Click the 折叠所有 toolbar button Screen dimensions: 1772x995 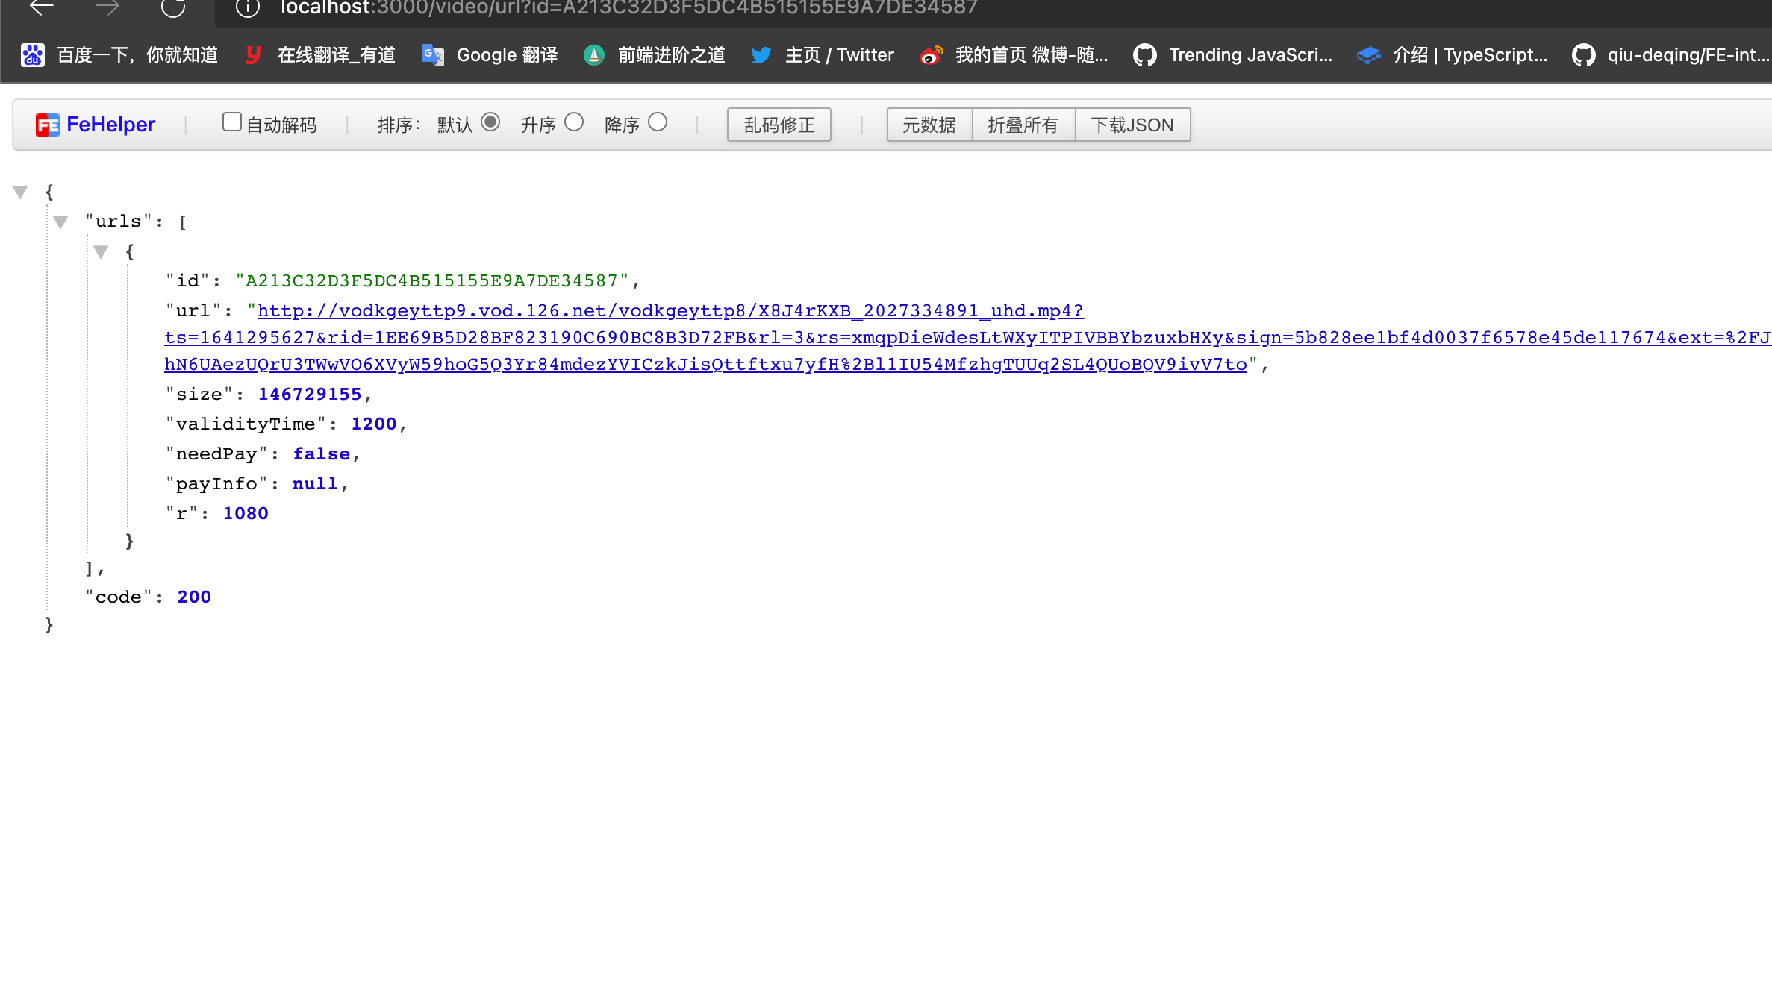(1023, 125)
